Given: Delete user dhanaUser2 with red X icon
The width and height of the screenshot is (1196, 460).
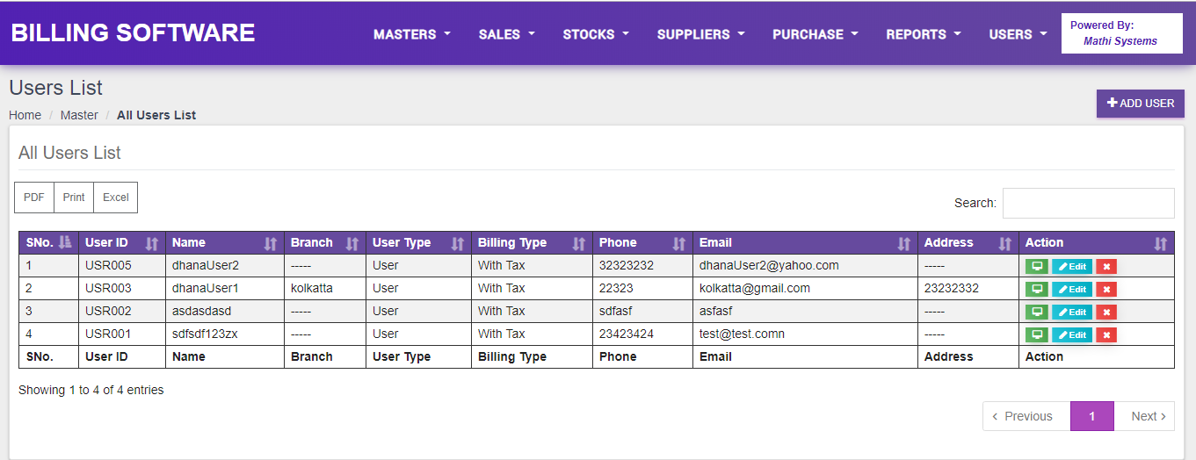Looking at the screenshot, I should 1106,266.
